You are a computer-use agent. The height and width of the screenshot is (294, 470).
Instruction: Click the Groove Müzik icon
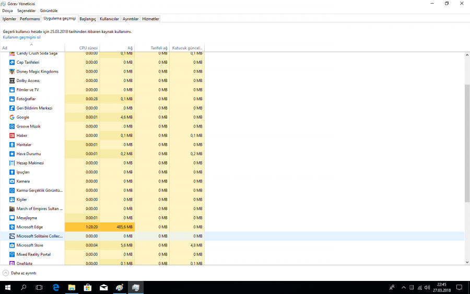(12, 126)
